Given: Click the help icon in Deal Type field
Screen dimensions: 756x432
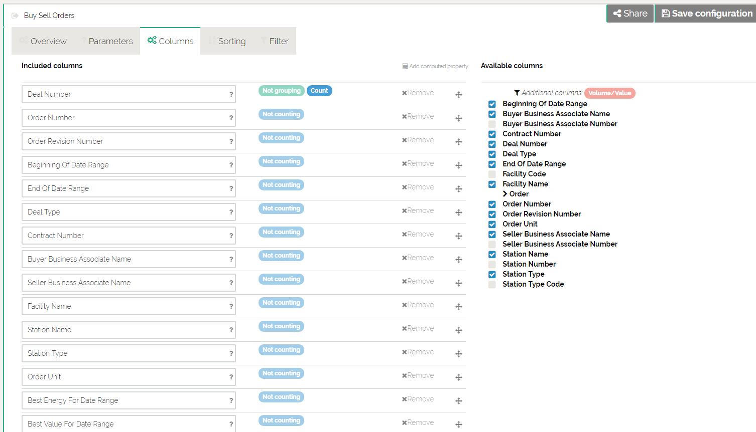Looking at the screenshot, I should coord(231,212).
